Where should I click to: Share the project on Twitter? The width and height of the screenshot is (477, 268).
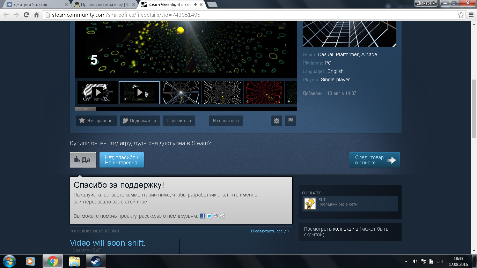tap(209, 216)
